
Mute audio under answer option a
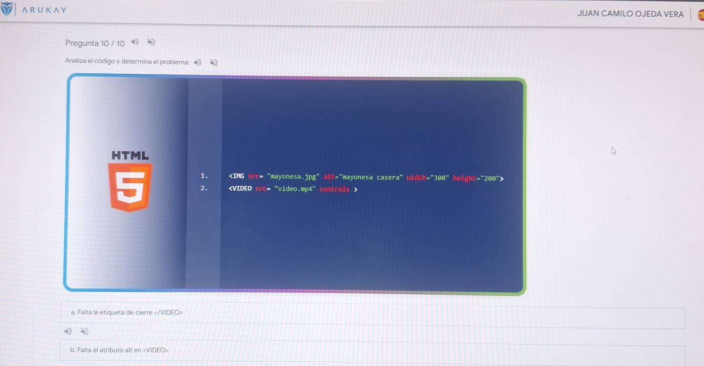coord(84,331)
